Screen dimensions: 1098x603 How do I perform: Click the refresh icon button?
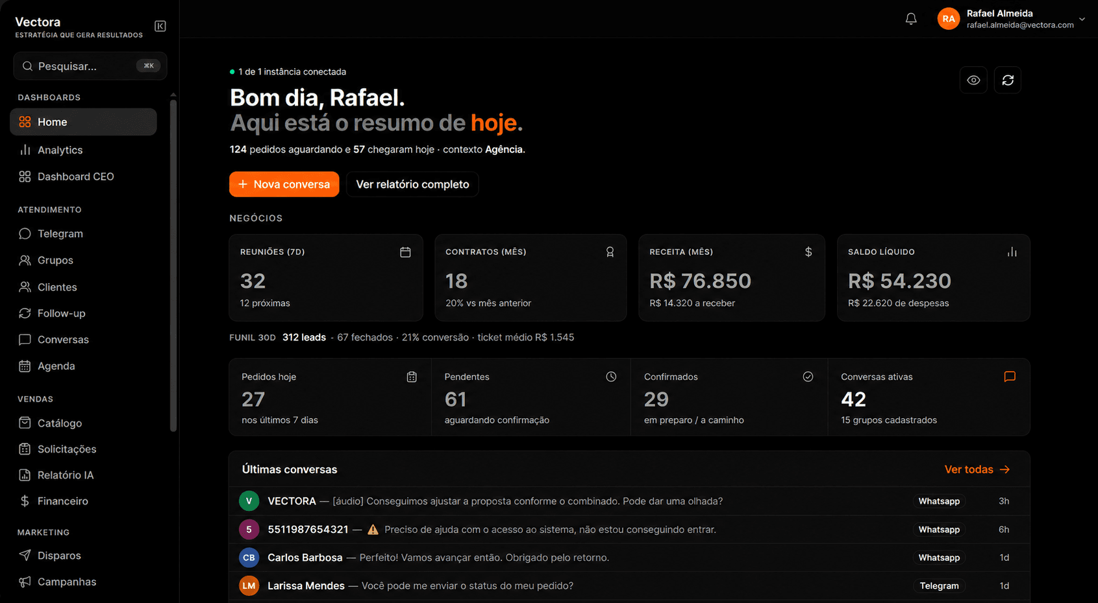(x=1008, y=80)
